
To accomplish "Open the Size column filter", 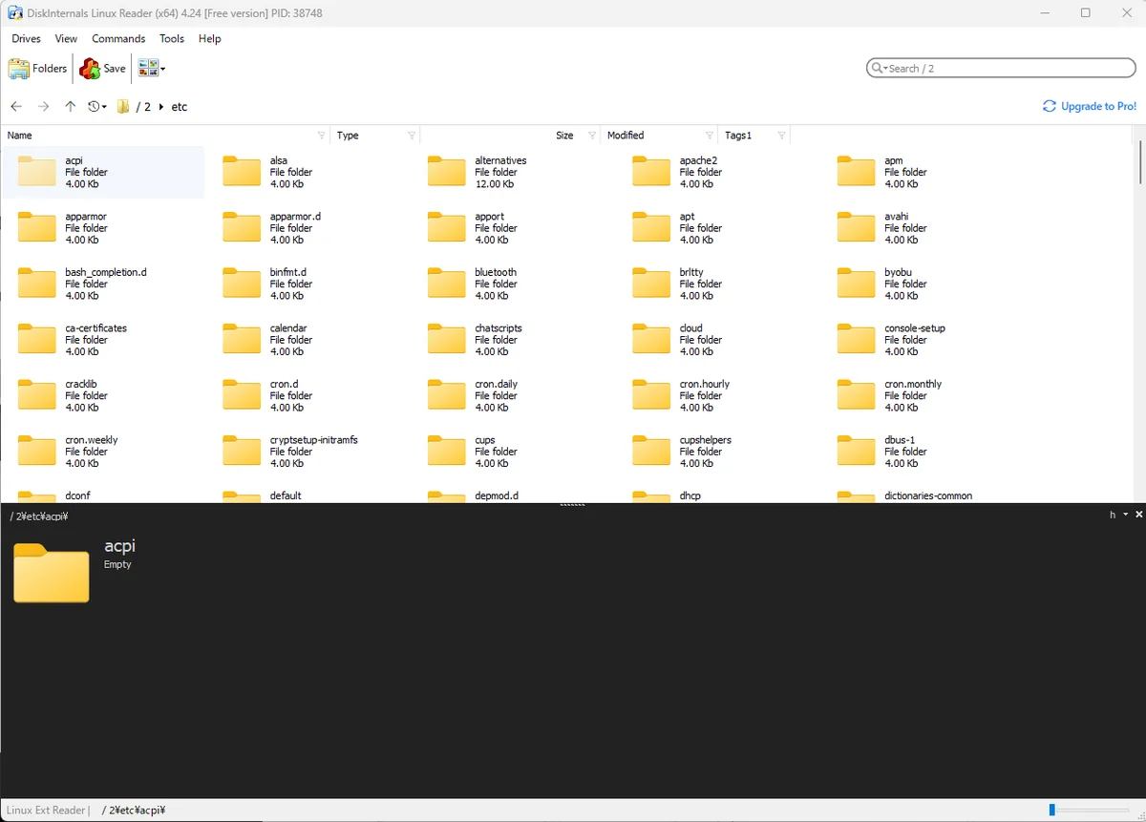I will tap(592, 136).
